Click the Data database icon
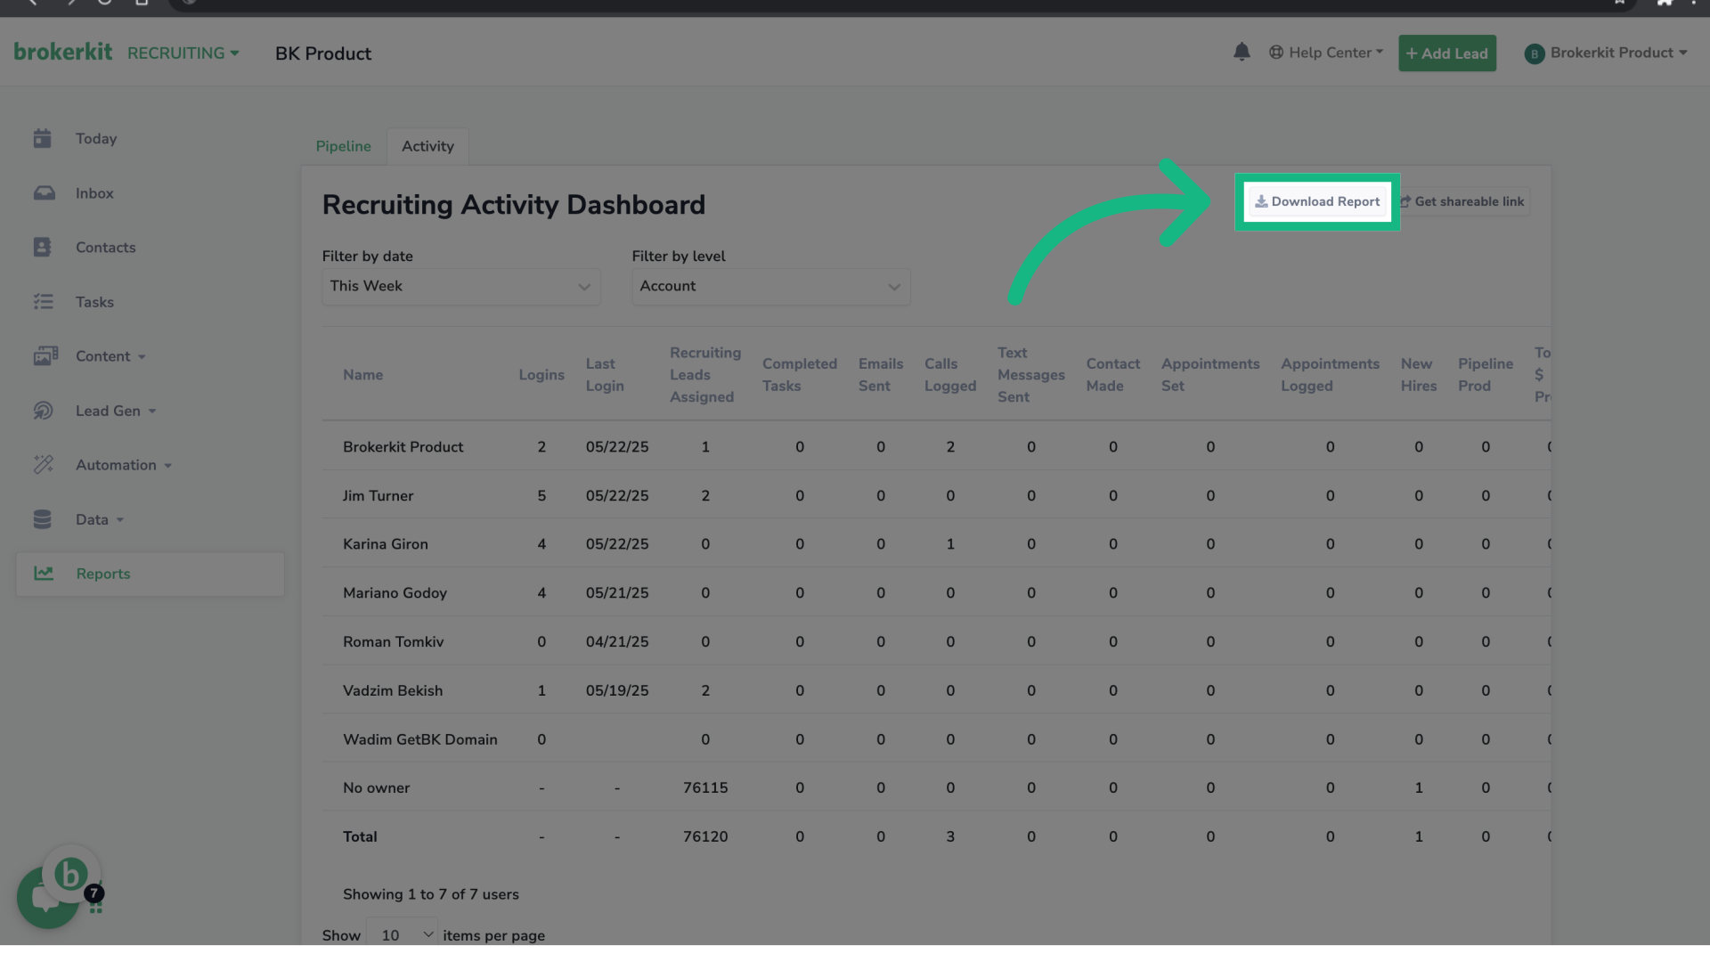 point(43,519)
